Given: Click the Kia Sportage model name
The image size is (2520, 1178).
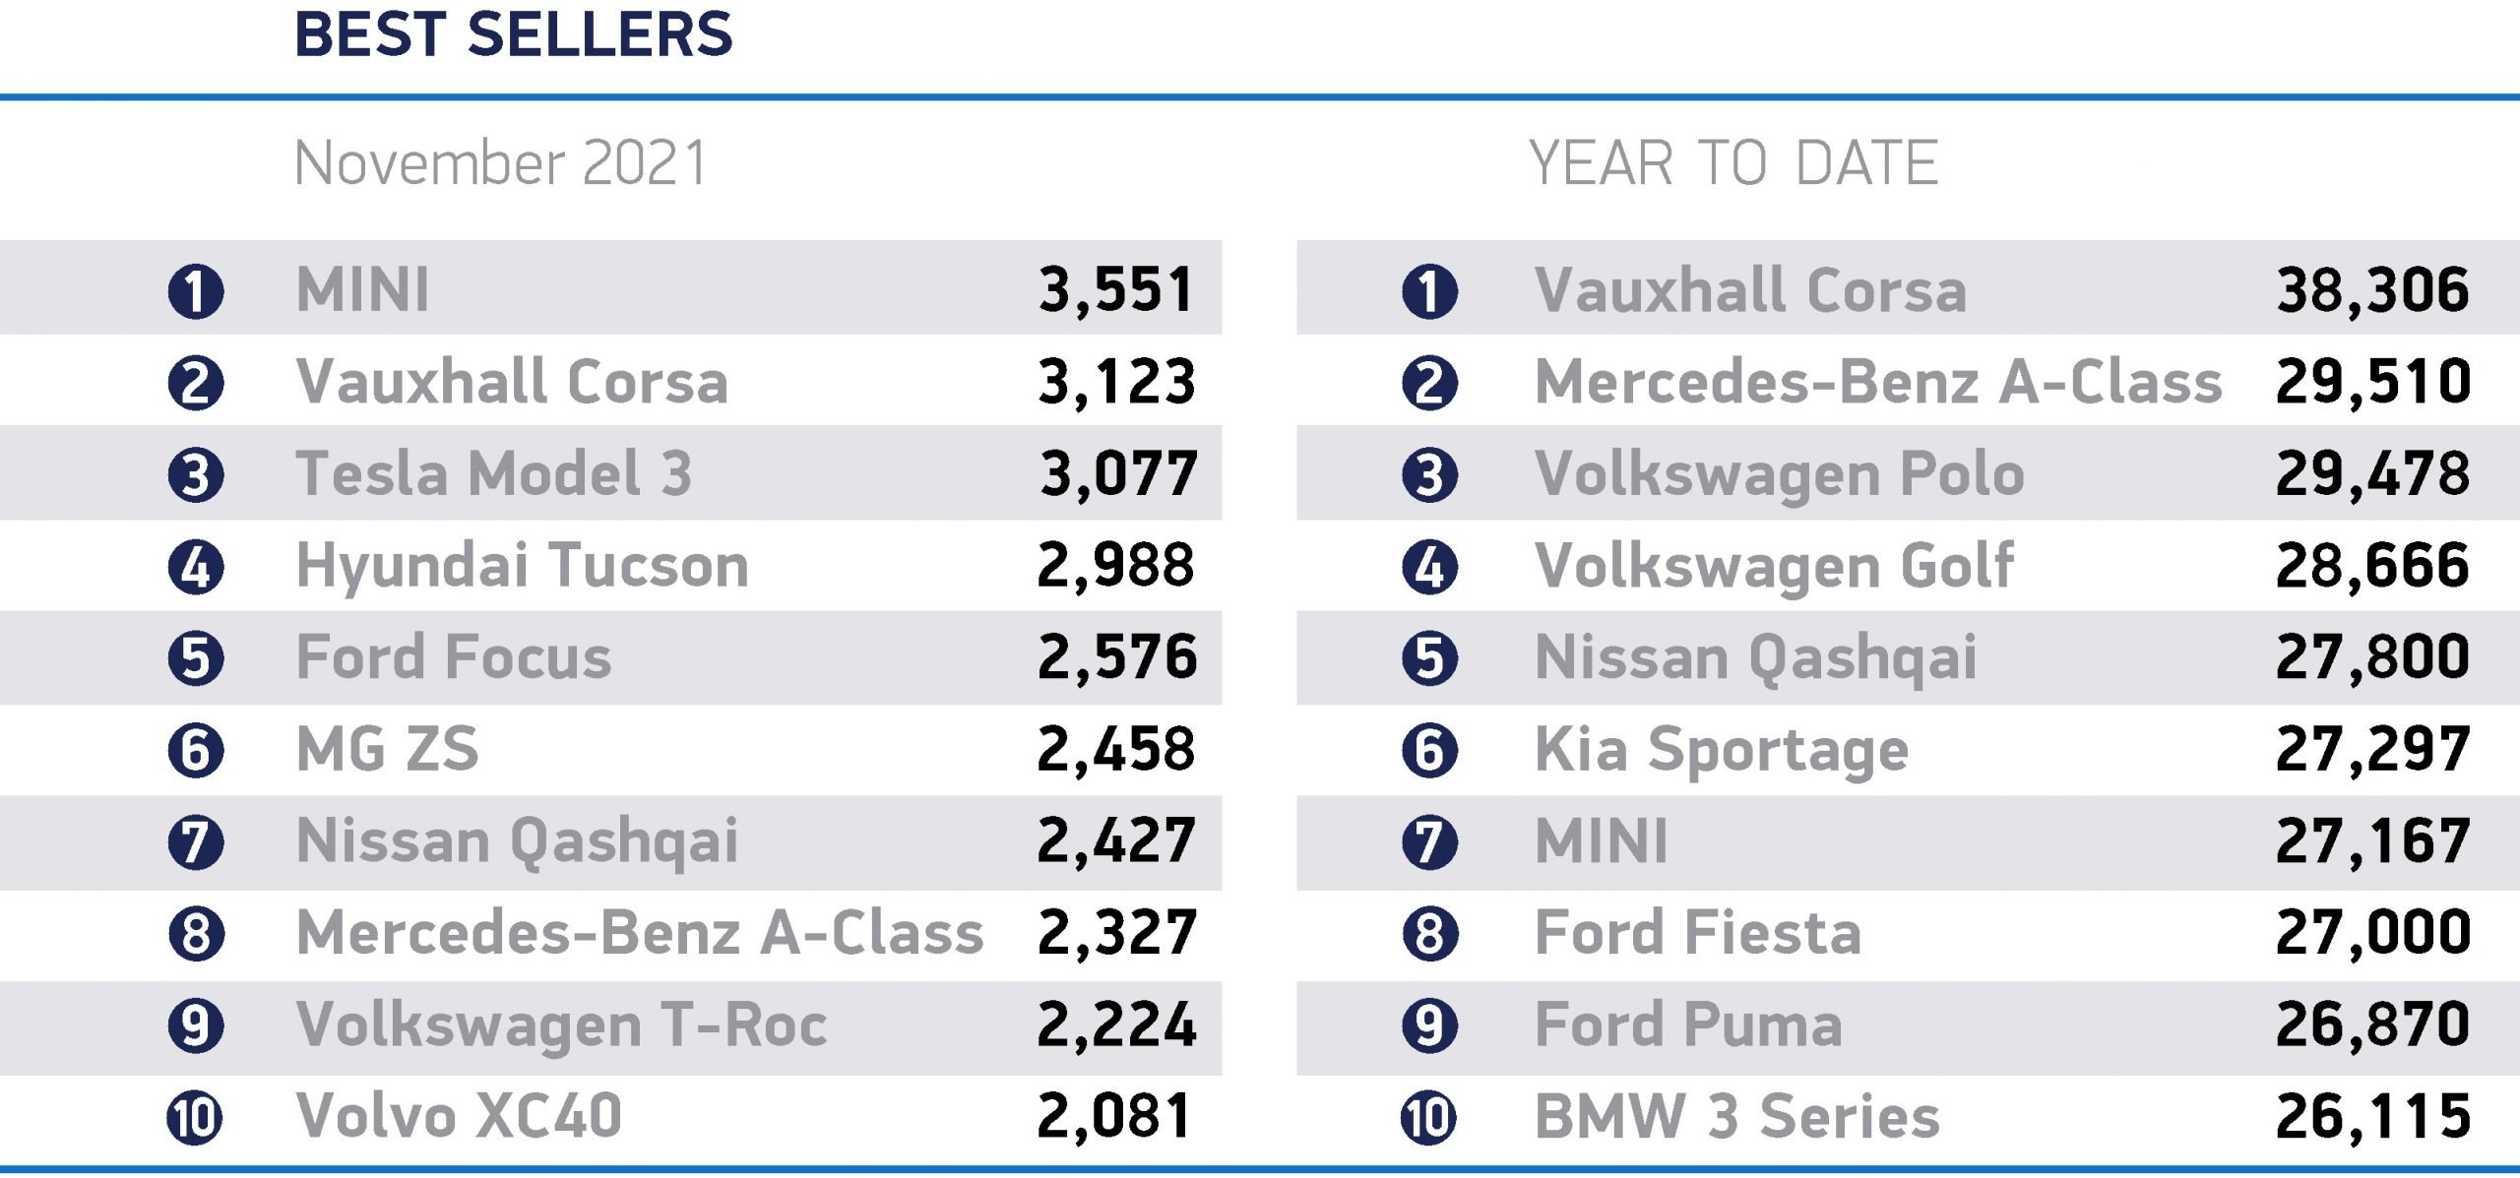Looking at the screenshot, I should (x=1722, y=750).
